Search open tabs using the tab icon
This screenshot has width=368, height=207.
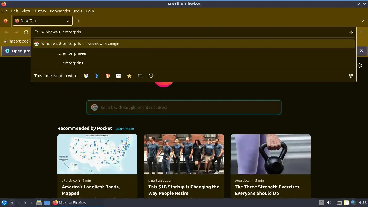click(140, 76)
